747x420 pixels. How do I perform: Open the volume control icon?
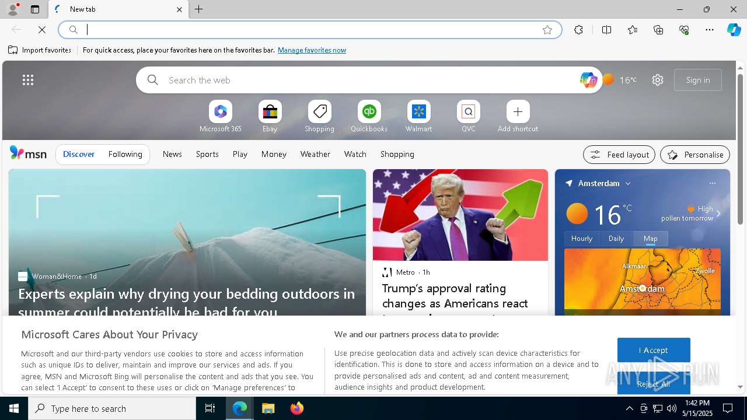pyautogui.click(x=671, y=408)
